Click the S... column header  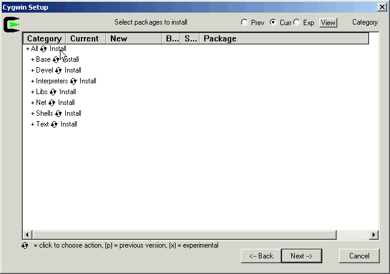point(190,38)
